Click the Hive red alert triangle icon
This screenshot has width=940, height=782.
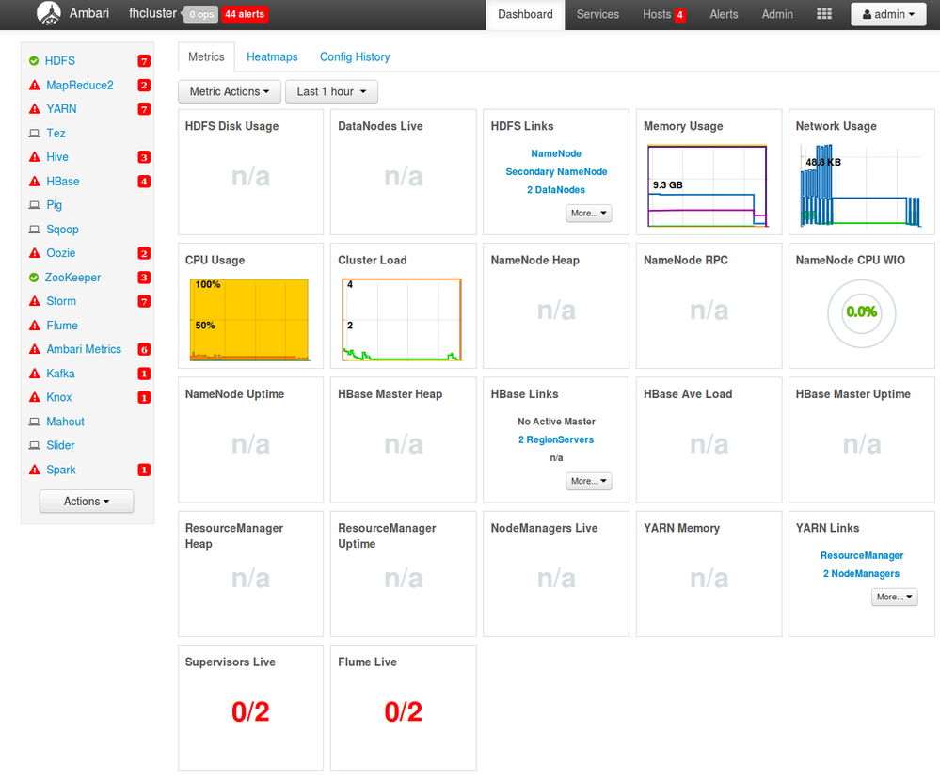[35, 157]
